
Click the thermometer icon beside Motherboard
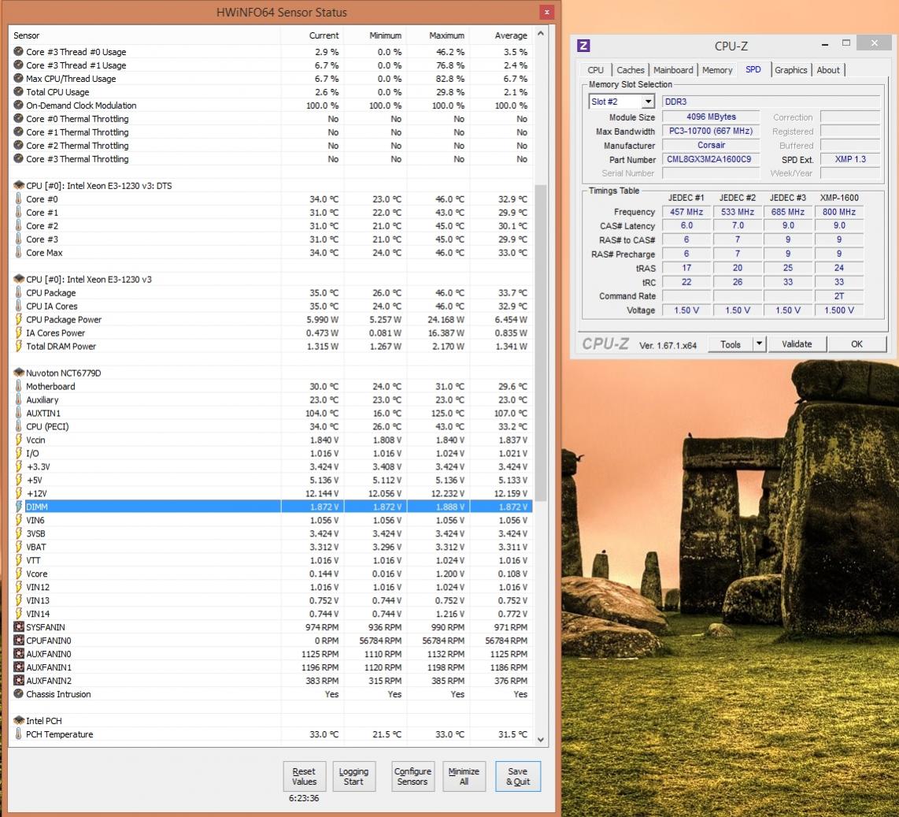[18, 386]
